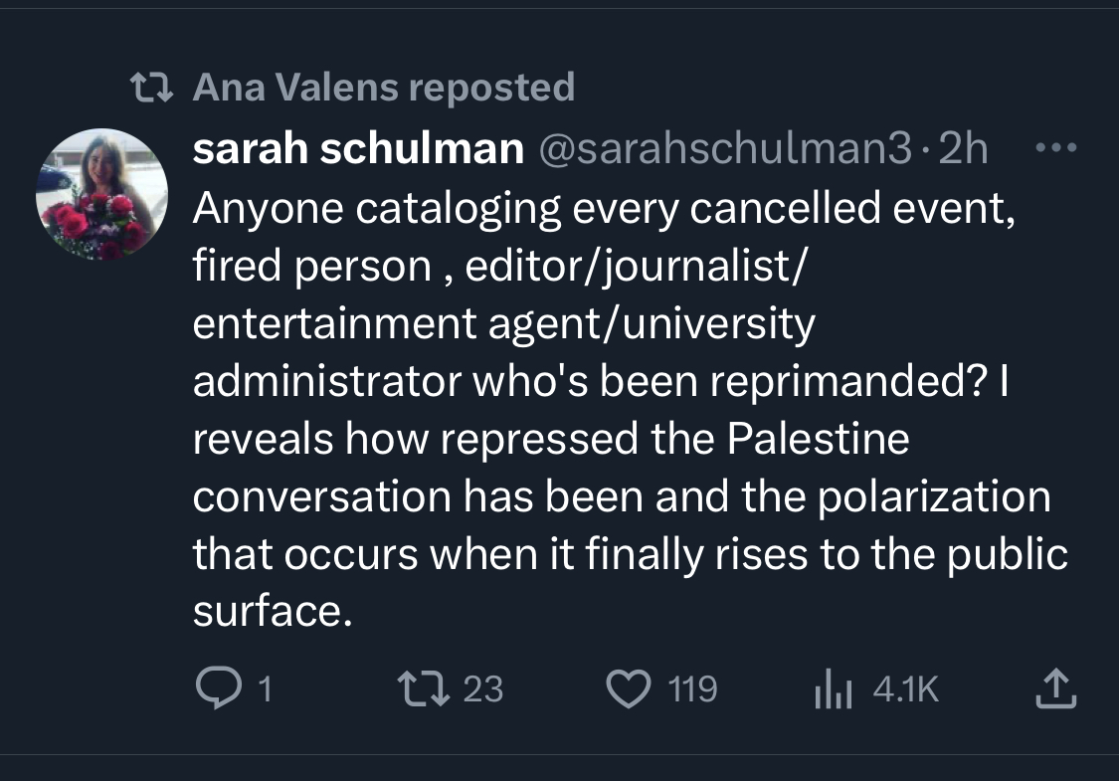Click the "4.1K" view count

point(905,688)
